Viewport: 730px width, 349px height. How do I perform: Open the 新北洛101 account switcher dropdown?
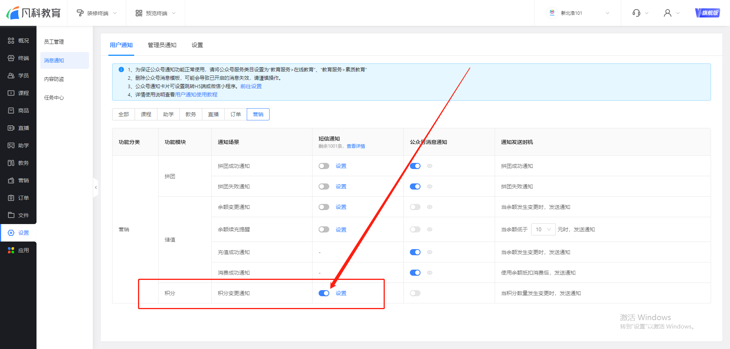coord(608,13)
